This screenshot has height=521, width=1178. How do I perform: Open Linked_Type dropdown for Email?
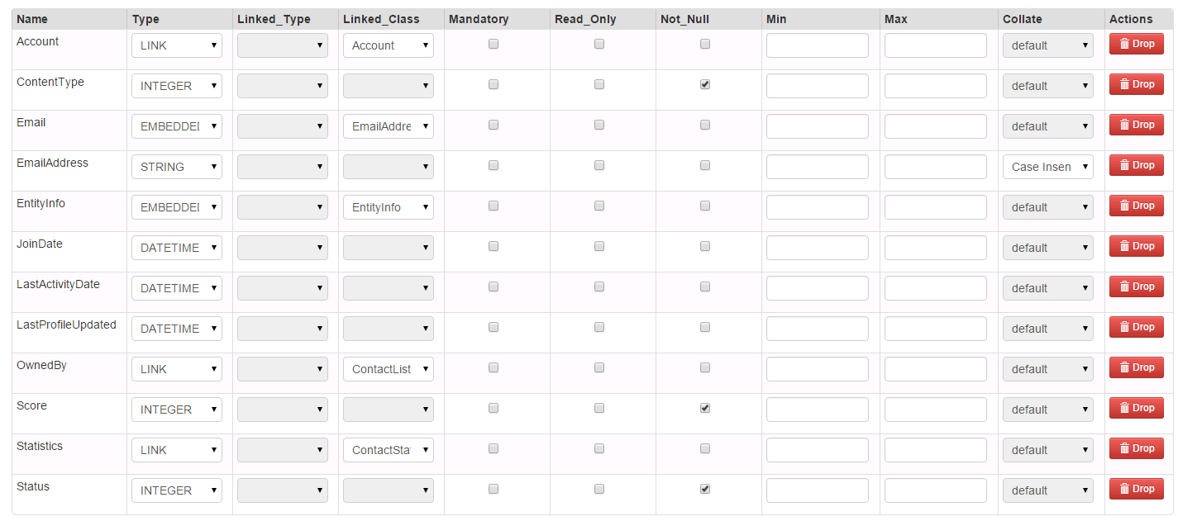coord(283,126)
